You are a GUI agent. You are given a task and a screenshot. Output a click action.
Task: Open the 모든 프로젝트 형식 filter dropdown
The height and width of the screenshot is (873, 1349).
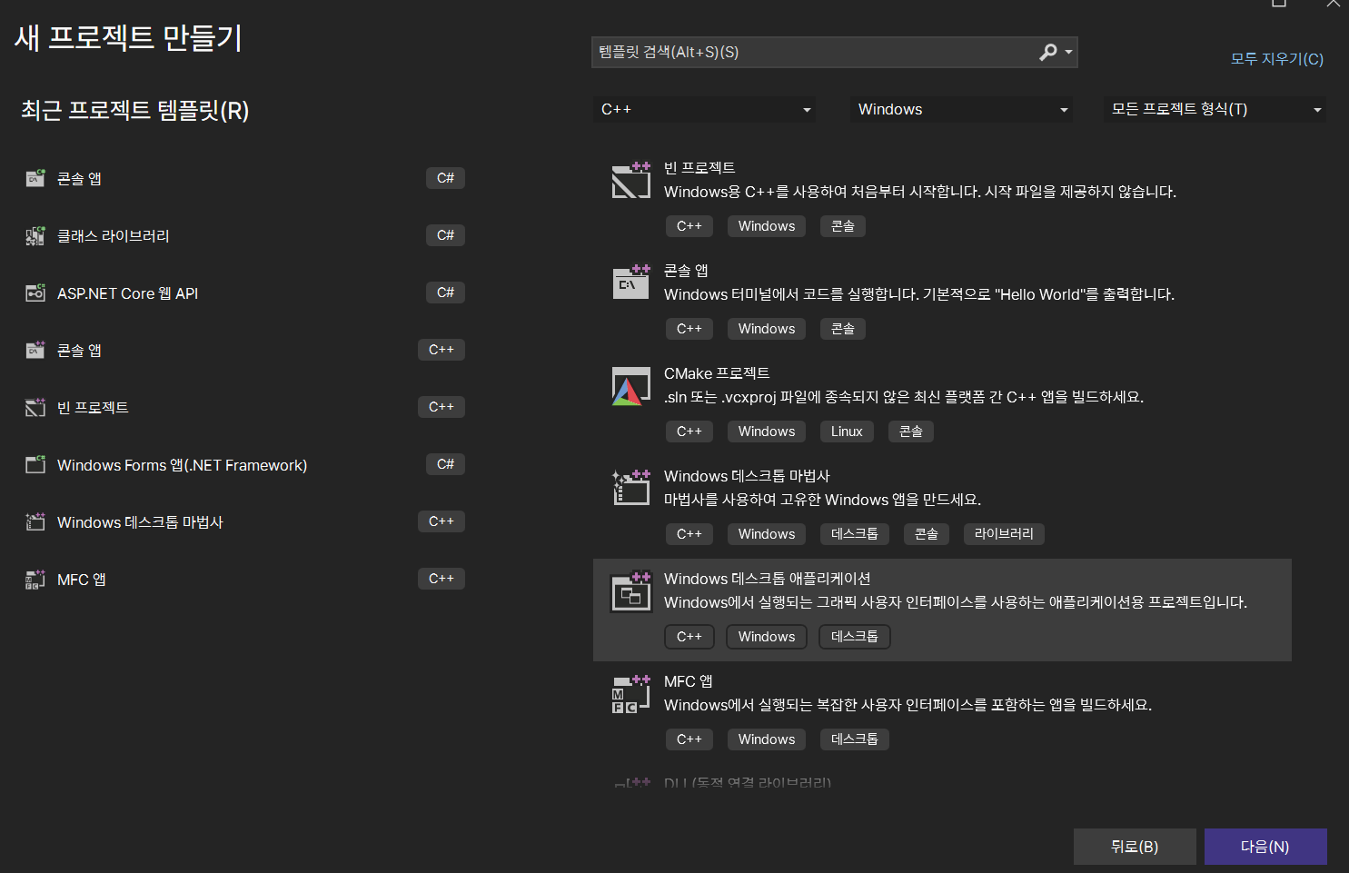1215,110
